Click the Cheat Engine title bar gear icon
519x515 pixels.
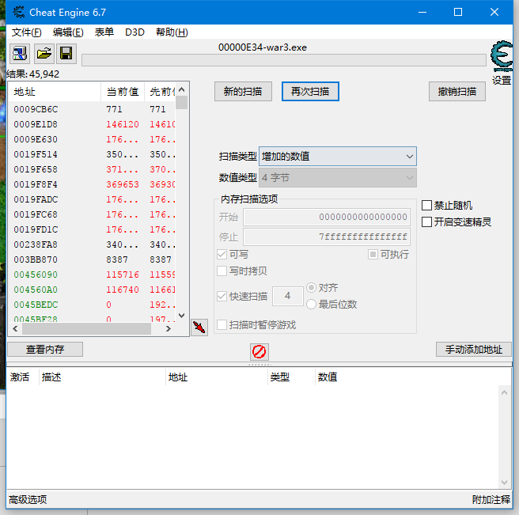point(18,12)
